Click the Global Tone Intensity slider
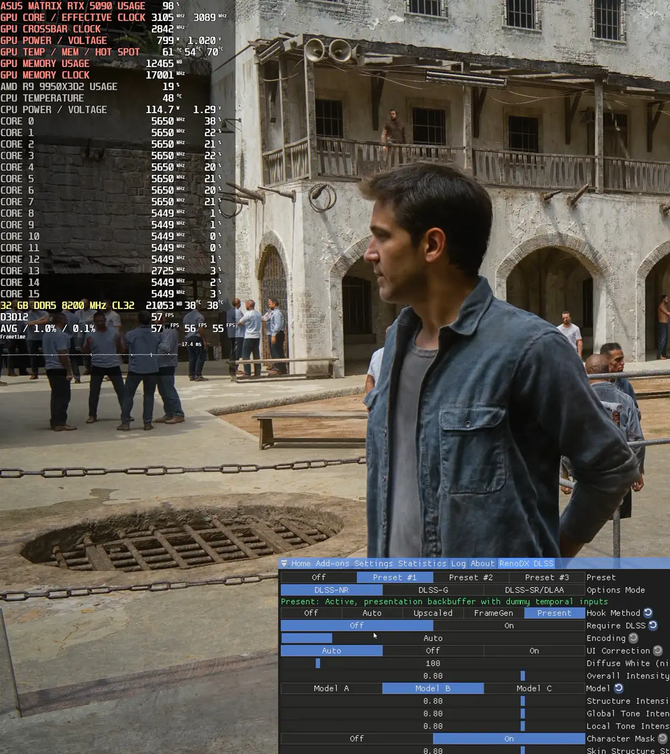The image size is (670, 754). [x=433, y=713]
